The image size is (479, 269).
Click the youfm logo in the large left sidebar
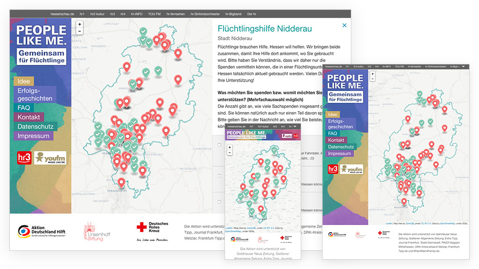pyautogui.click(x=50, y=158)
